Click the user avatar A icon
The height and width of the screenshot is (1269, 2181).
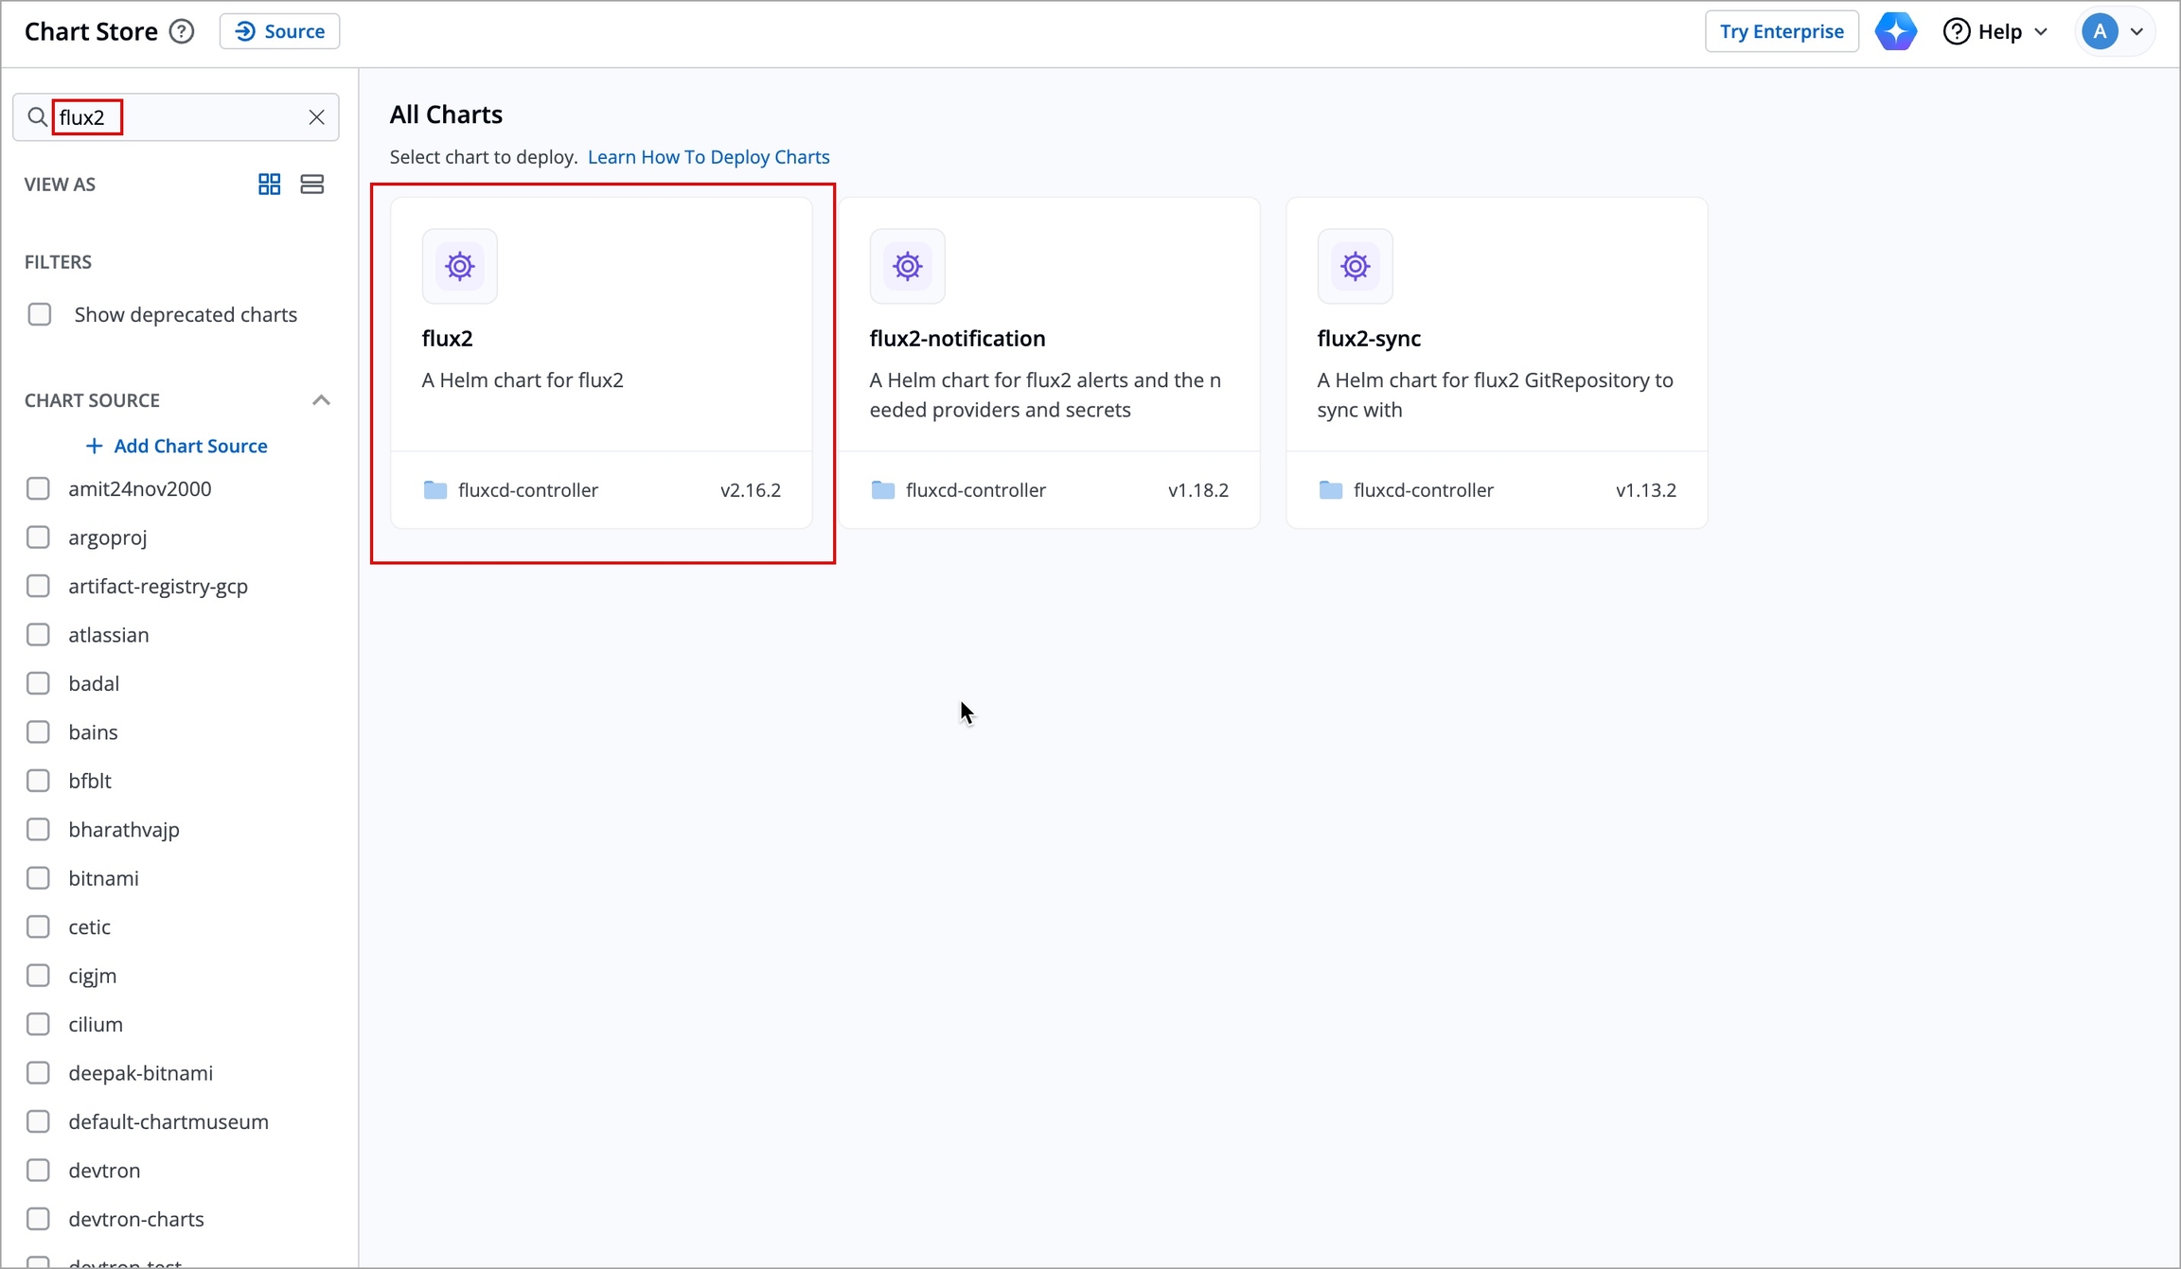coord(2099,31)
